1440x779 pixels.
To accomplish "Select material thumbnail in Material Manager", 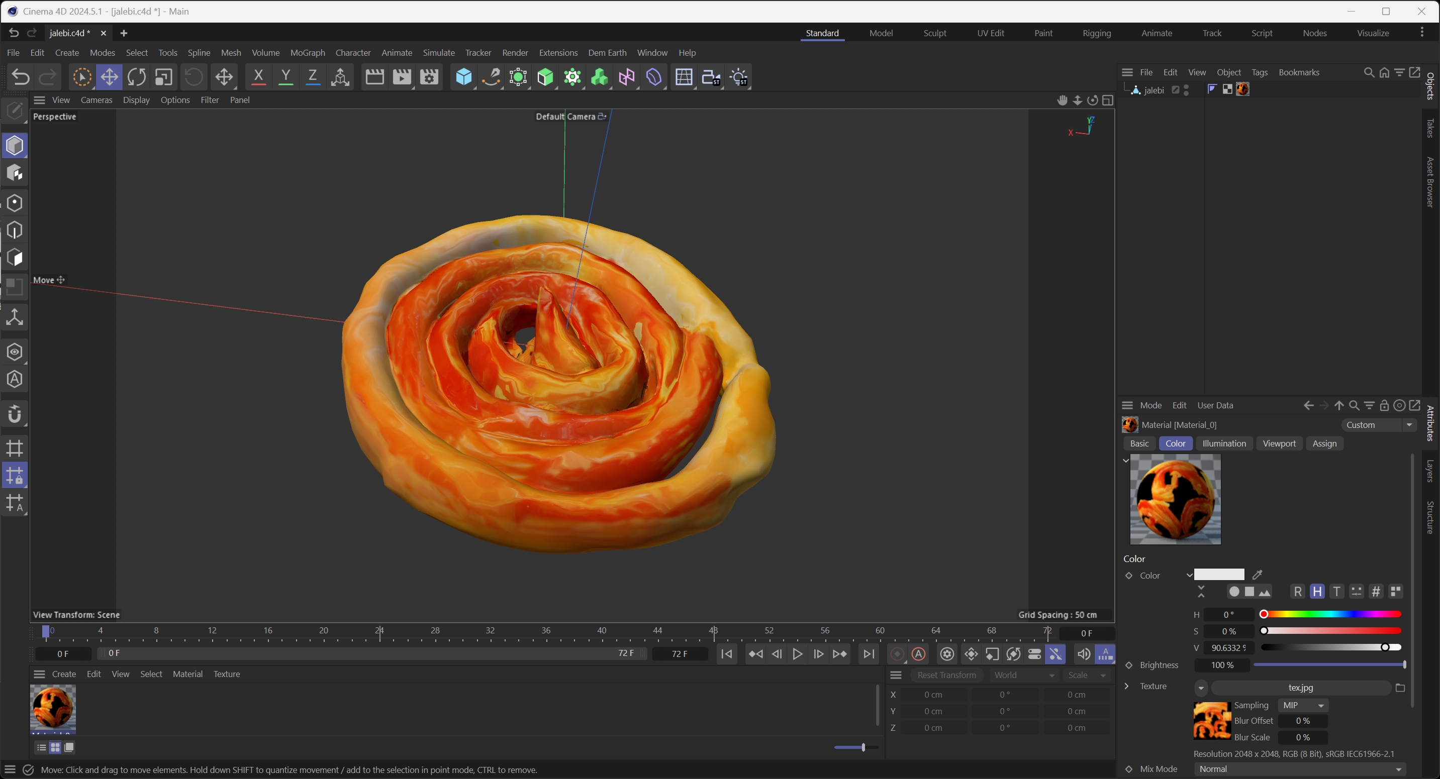I will 53,707.
